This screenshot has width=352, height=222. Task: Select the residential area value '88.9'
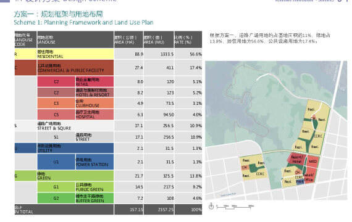pyautogui.click(x=139, y=54)
